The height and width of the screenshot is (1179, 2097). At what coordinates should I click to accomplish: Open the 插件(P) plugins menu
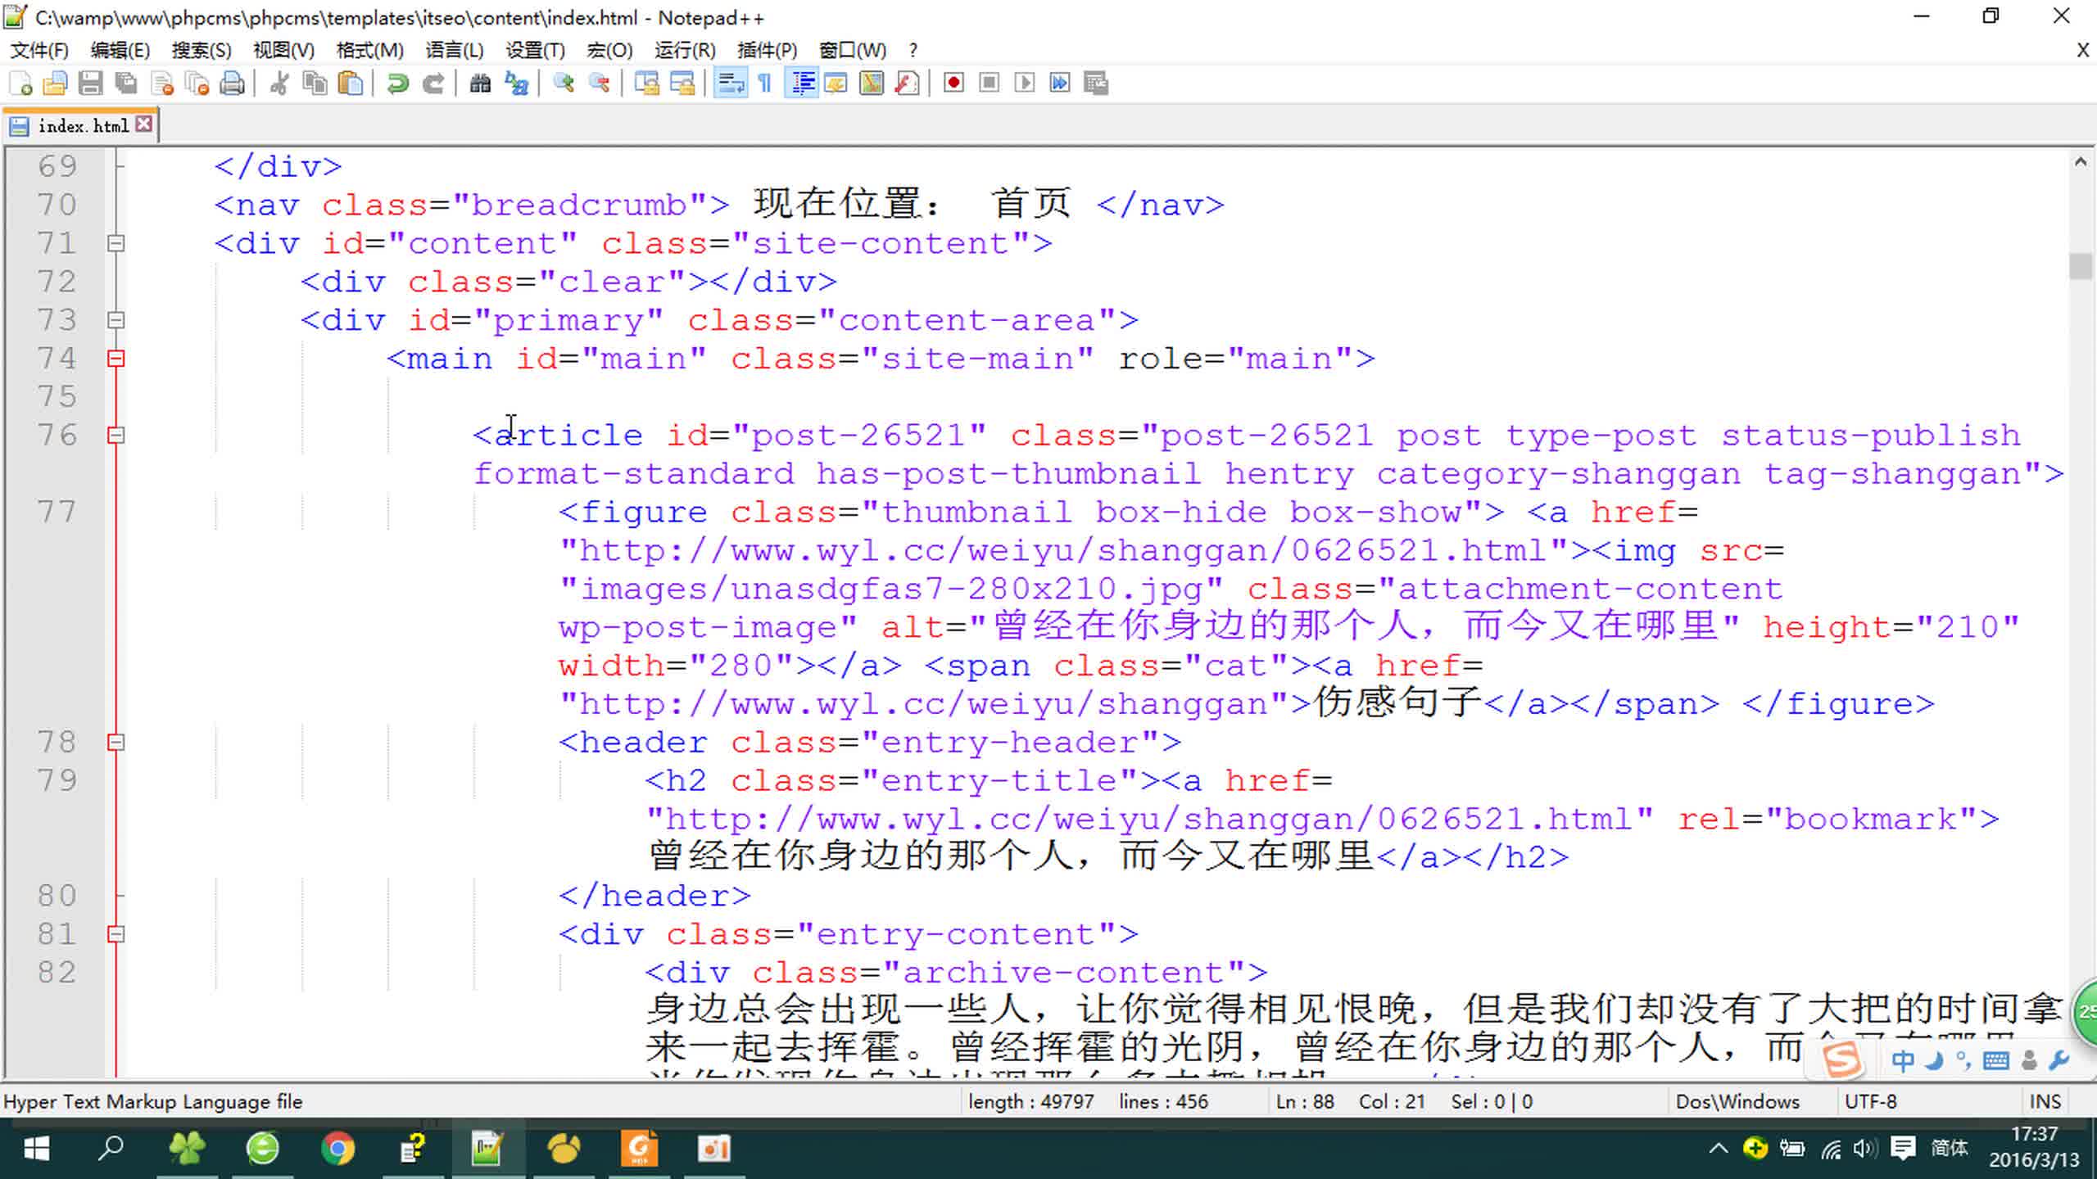coord(767,50)
